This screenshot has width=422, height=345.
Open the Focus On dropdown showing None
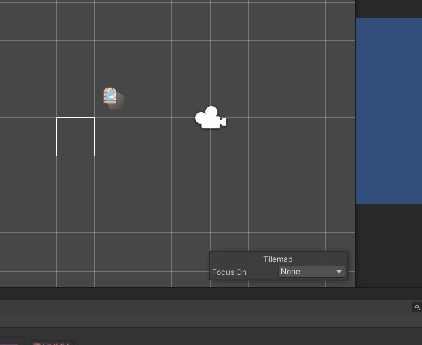click(x=311, y=272)
